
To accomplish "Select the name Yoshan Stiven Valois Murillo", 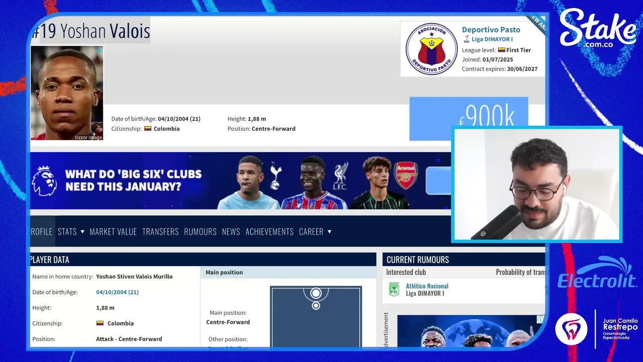I will coord(134,277).
